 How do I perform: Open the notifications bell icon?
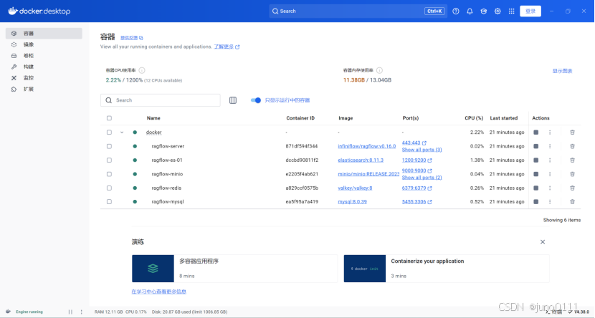470,11
